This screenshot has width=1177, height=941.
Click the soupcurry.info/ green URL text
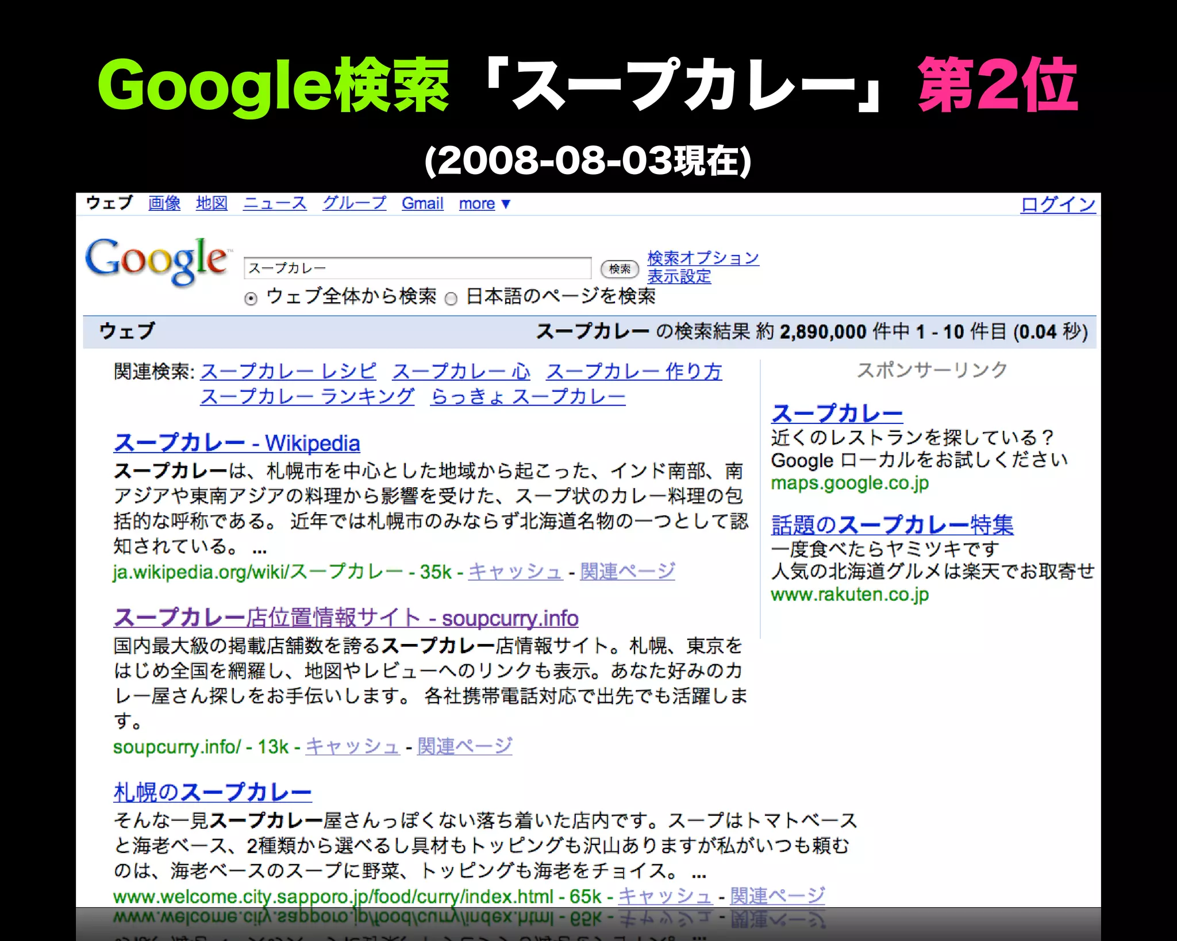click(177, 746)
